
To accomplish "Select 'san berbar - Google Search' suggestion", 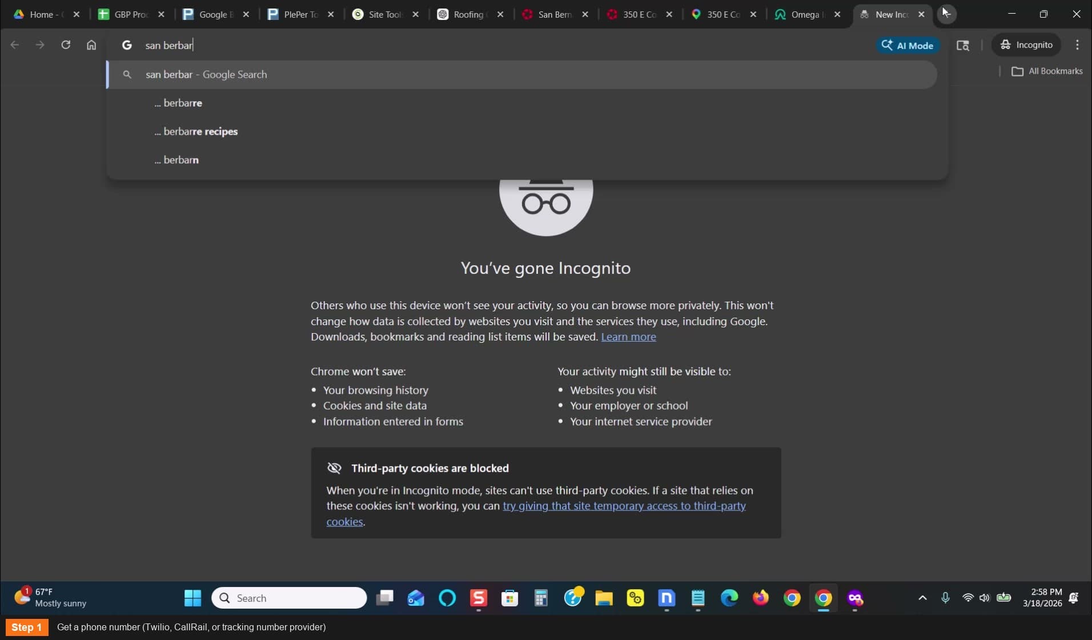I will coord(522,75).
